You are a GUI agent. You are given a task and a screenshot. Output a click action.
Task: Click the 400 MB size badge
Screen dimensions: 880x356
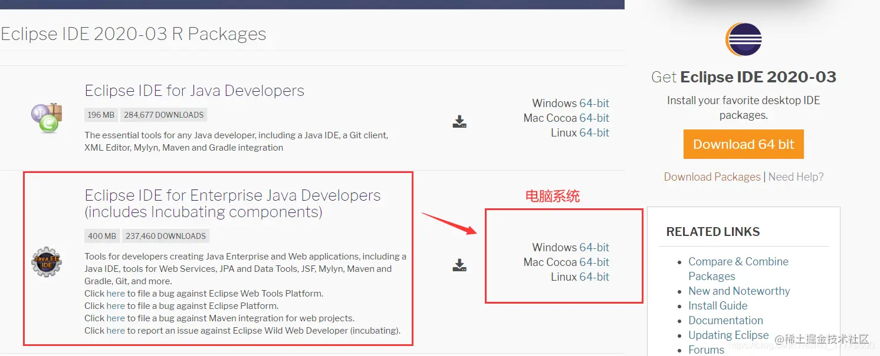coord(102,236)
